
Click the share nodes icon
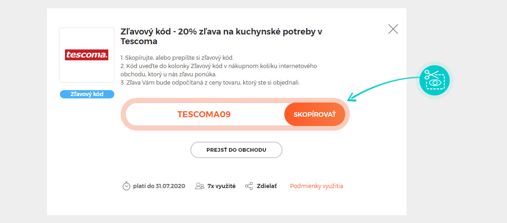pos(249,186)
